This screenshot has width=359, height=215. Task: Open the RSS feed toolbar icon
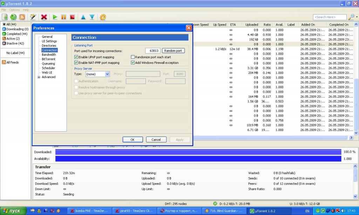tap(22, 17)
